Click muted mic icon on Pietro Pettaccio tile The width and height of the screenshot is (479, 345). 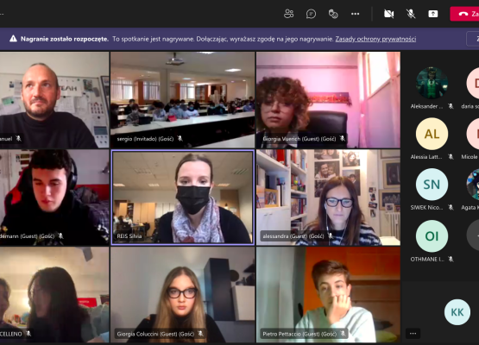[343, 334]
